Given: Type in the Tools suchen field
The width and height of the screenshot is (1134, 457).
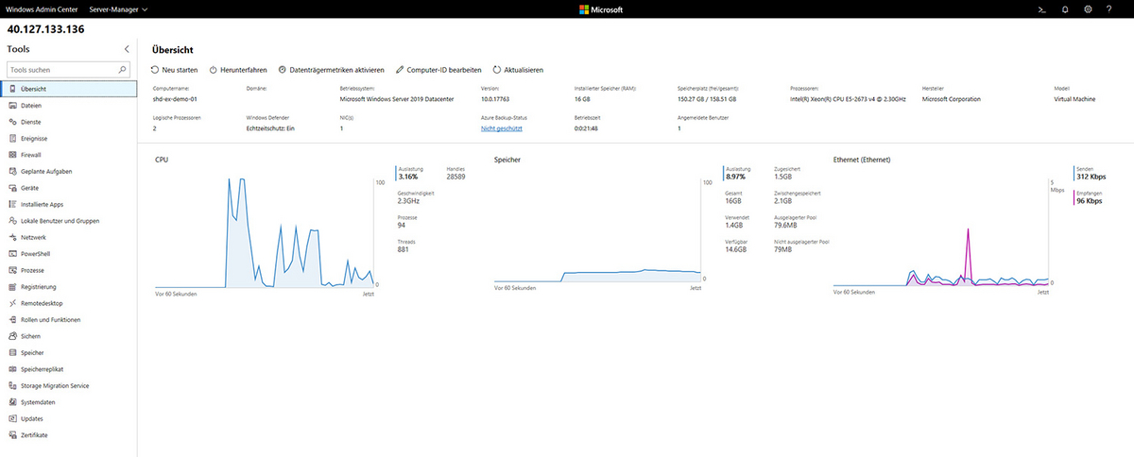Looking at the screenshot, I should (60, 70).
